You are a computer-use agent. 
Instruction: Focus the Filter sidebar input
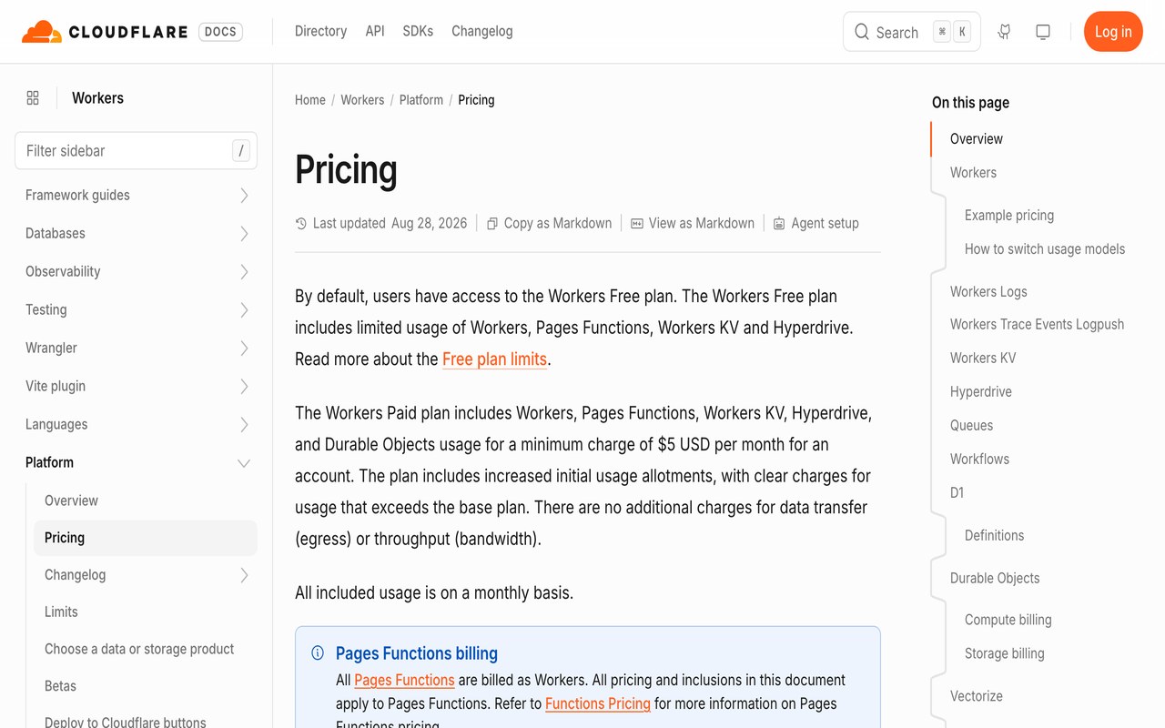[137, 151]
